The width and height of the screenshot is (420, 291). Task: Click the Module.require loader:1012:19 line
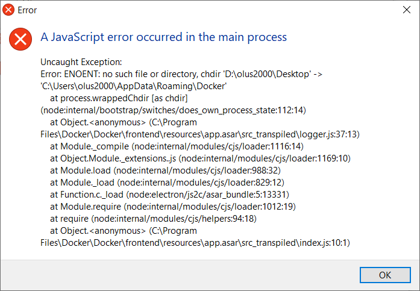click(173, 207)
